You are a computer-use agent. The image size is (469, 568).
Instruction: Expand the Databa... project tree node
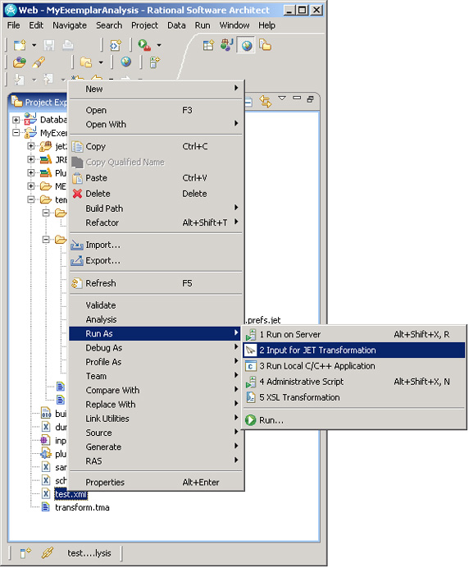coord(16,120)
